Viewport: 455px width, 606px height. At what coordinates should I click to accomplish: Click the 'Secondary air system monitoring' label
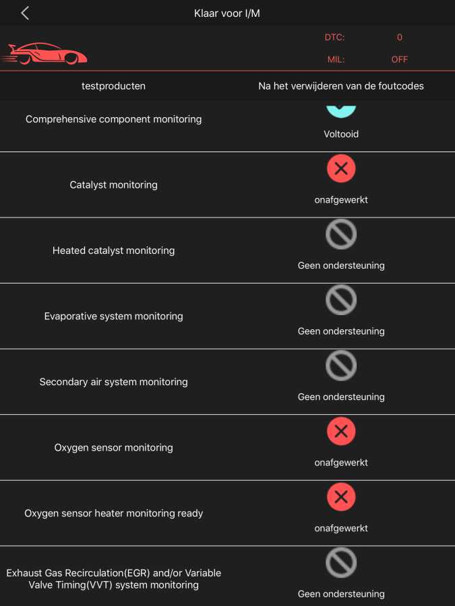click(113, 382)
